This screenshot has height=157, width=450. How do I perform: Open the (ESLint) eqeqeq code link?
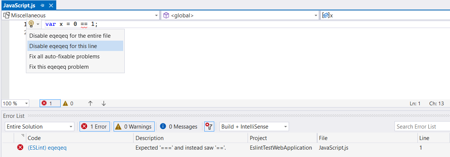[x=47, y=148]
